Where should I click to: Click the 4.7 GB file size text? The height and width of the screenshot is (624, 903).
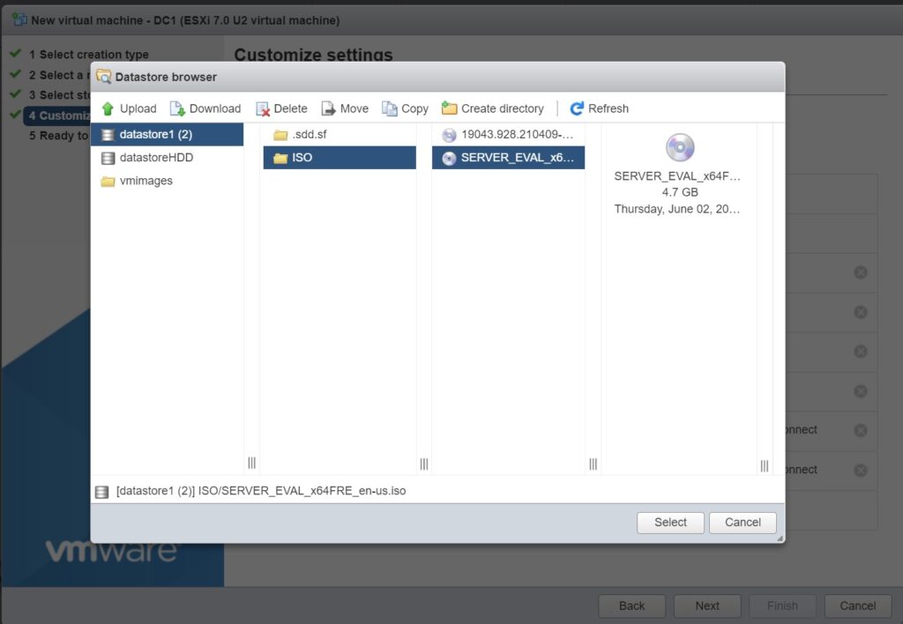click(x=680, y=192)
